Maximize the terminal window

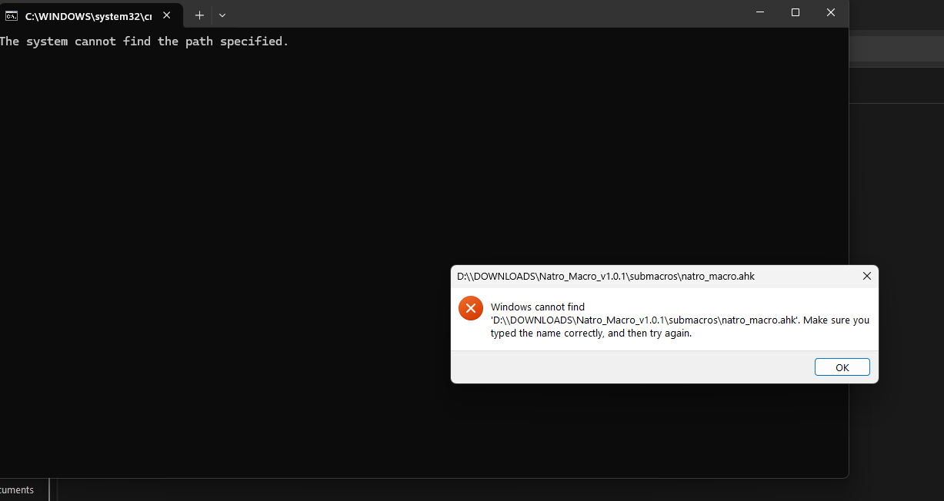coord(796,12)
